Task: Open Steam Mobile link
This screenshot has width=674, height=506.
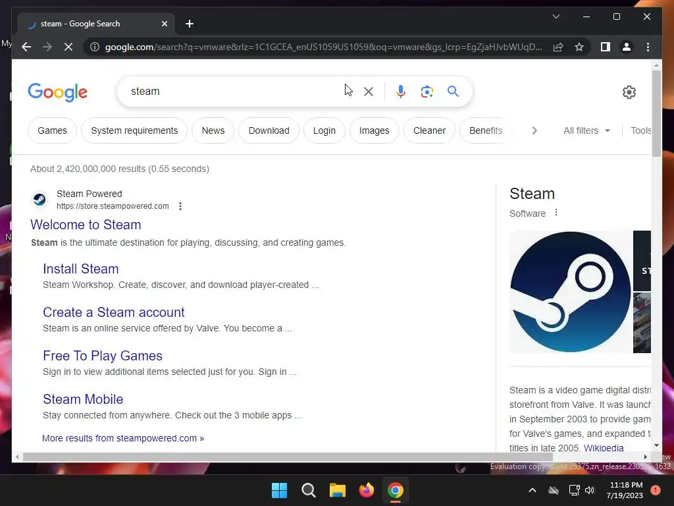Action: click(x=83, y=399)
